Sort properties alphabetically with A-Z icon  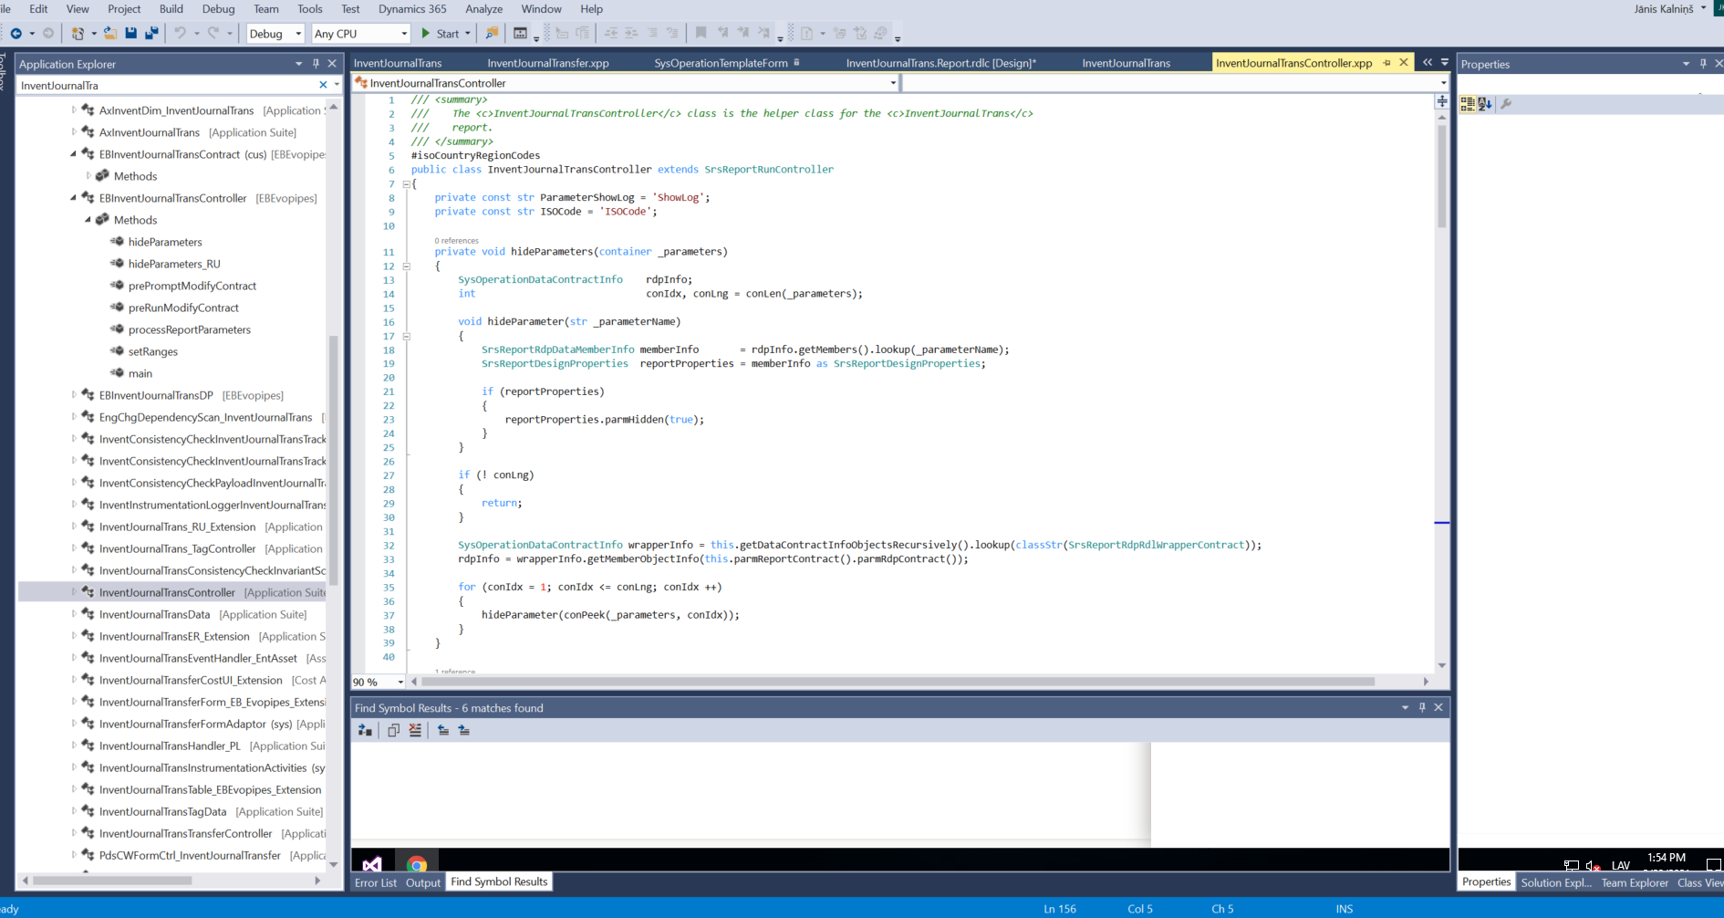point(1485,104)
